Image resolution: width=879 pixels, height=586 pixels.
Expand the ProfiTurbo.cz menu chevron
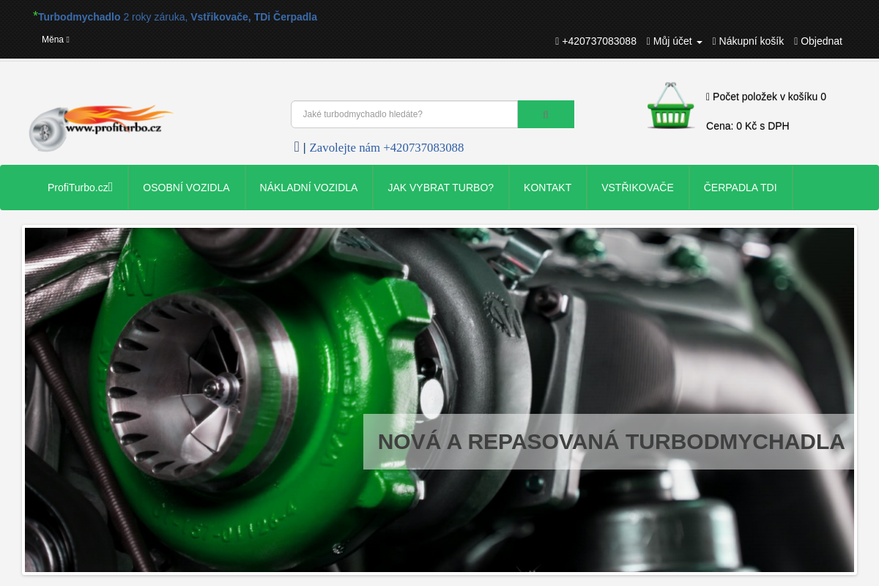pyautogui.click(x=110, y=187)
